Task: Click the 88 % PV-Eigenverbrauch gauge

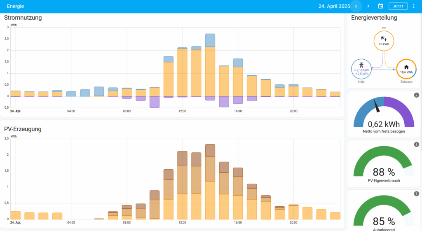Action: coord(384,165)
